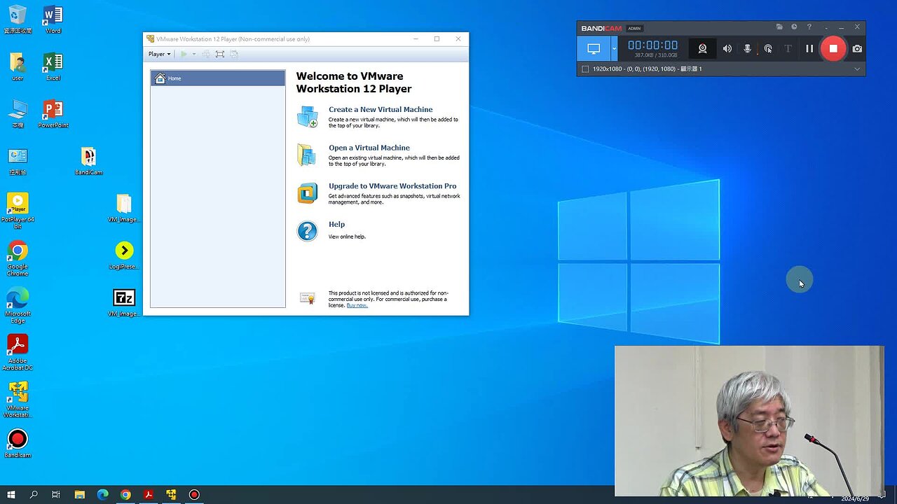This screenshot has width=897, height=504.
Task: Open the Player dropdown menu
Action: click(159, 54)
